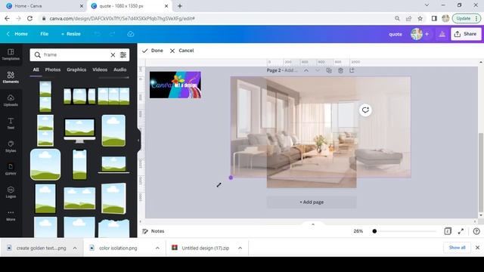Open the Templates sidebar panel

11,54
